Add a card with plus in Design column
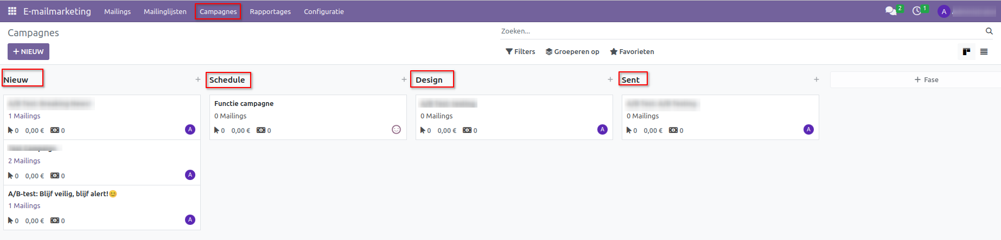 click(610, 79)
